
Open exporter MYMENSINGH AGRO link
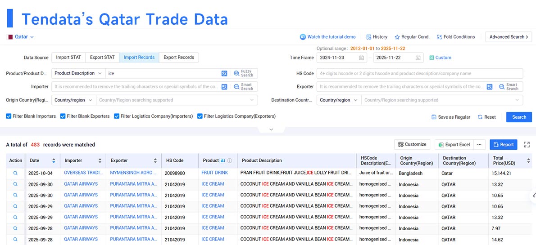point(134,173)
